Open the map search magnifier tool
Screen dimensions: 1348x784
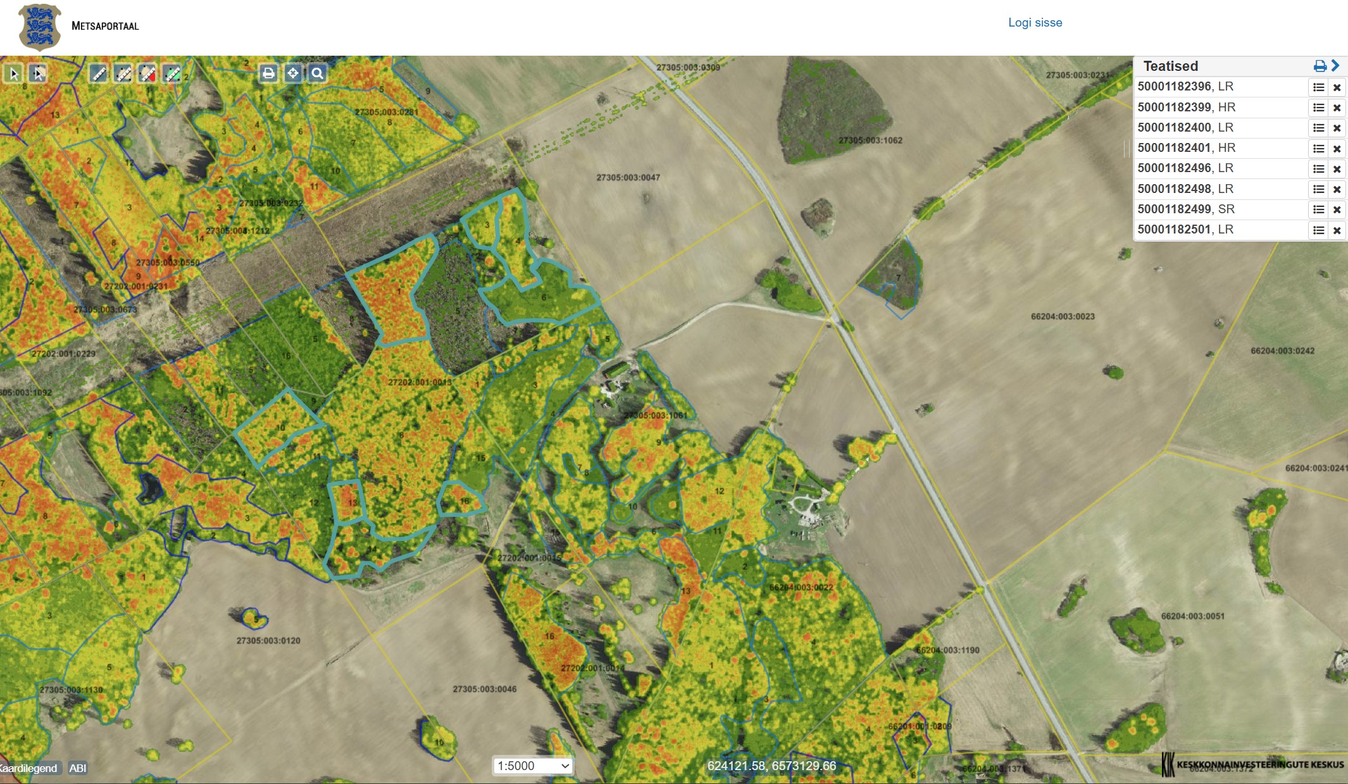[x=318, y=73]
